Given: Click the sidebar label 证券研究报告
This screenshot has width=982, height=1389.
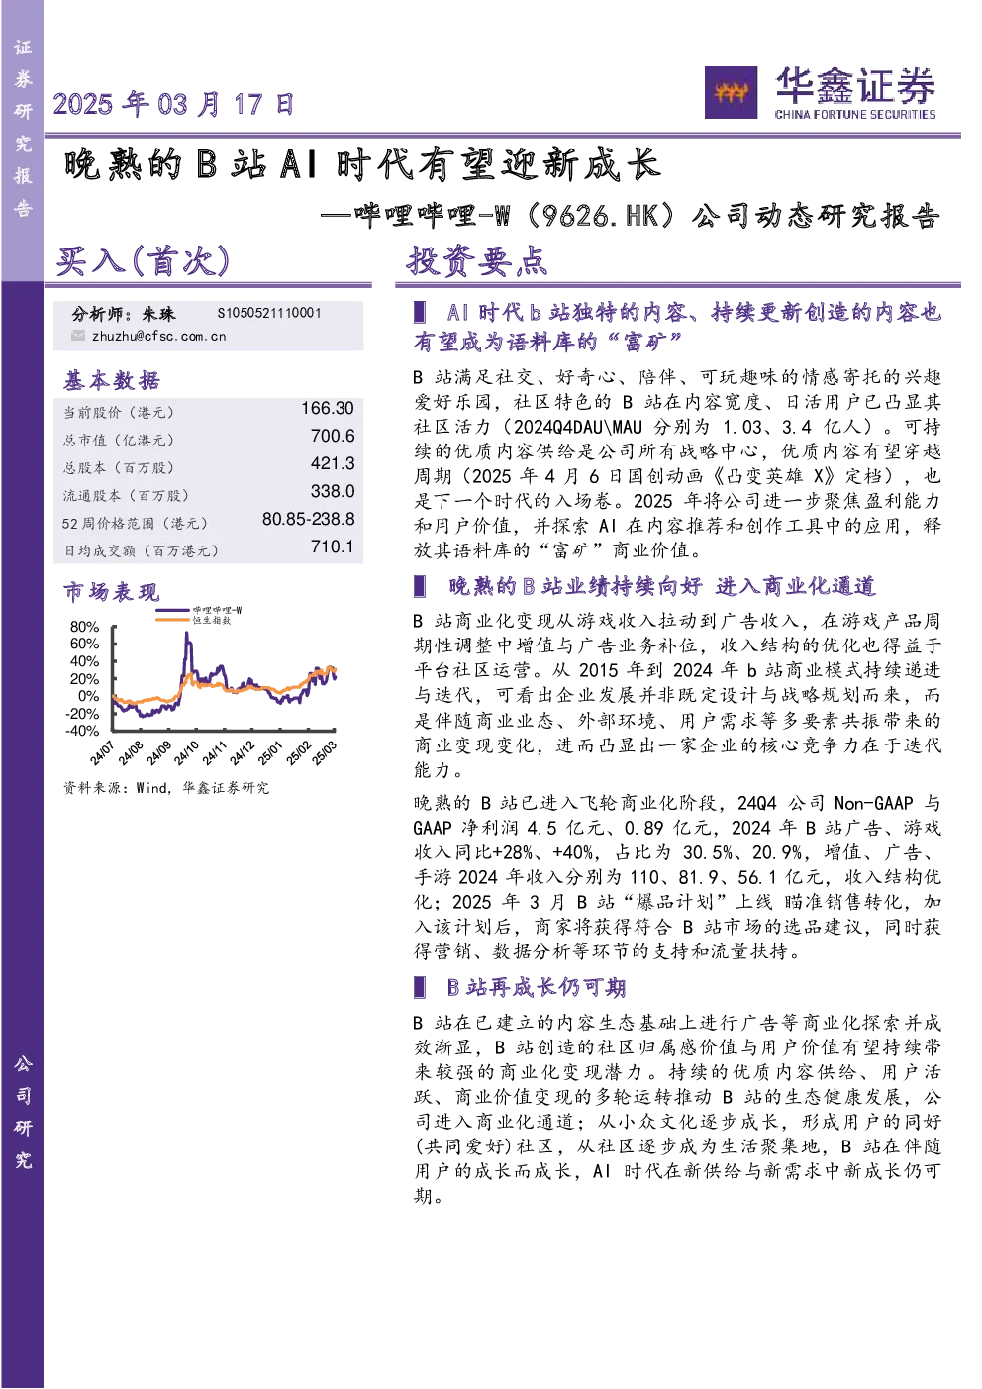Looking at the screenshot, I should (x=23, y=129).
